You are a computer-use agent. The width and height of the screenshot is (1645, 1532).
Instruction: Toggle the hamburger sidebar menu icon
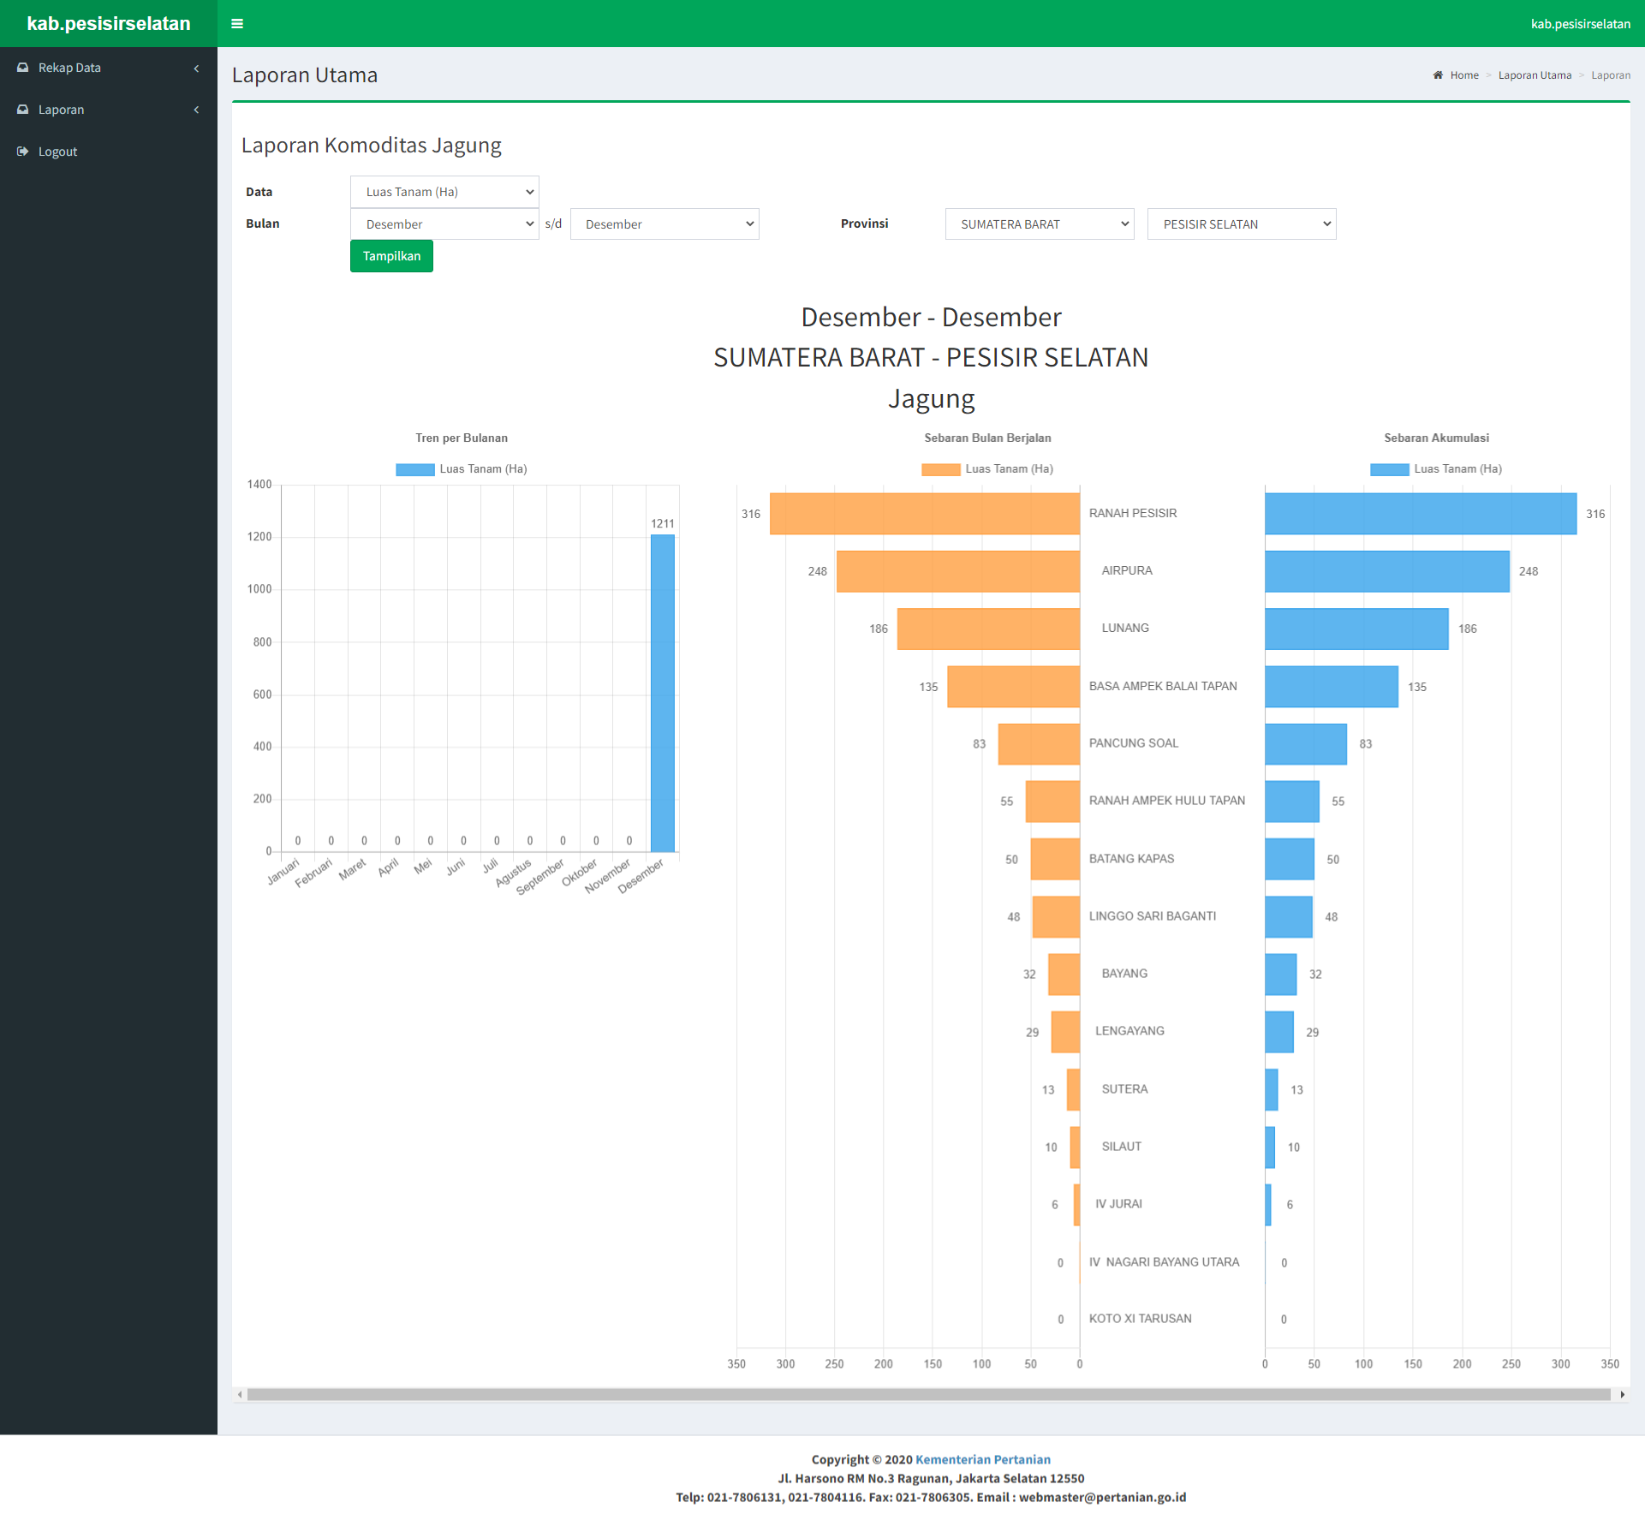[237, 24]
